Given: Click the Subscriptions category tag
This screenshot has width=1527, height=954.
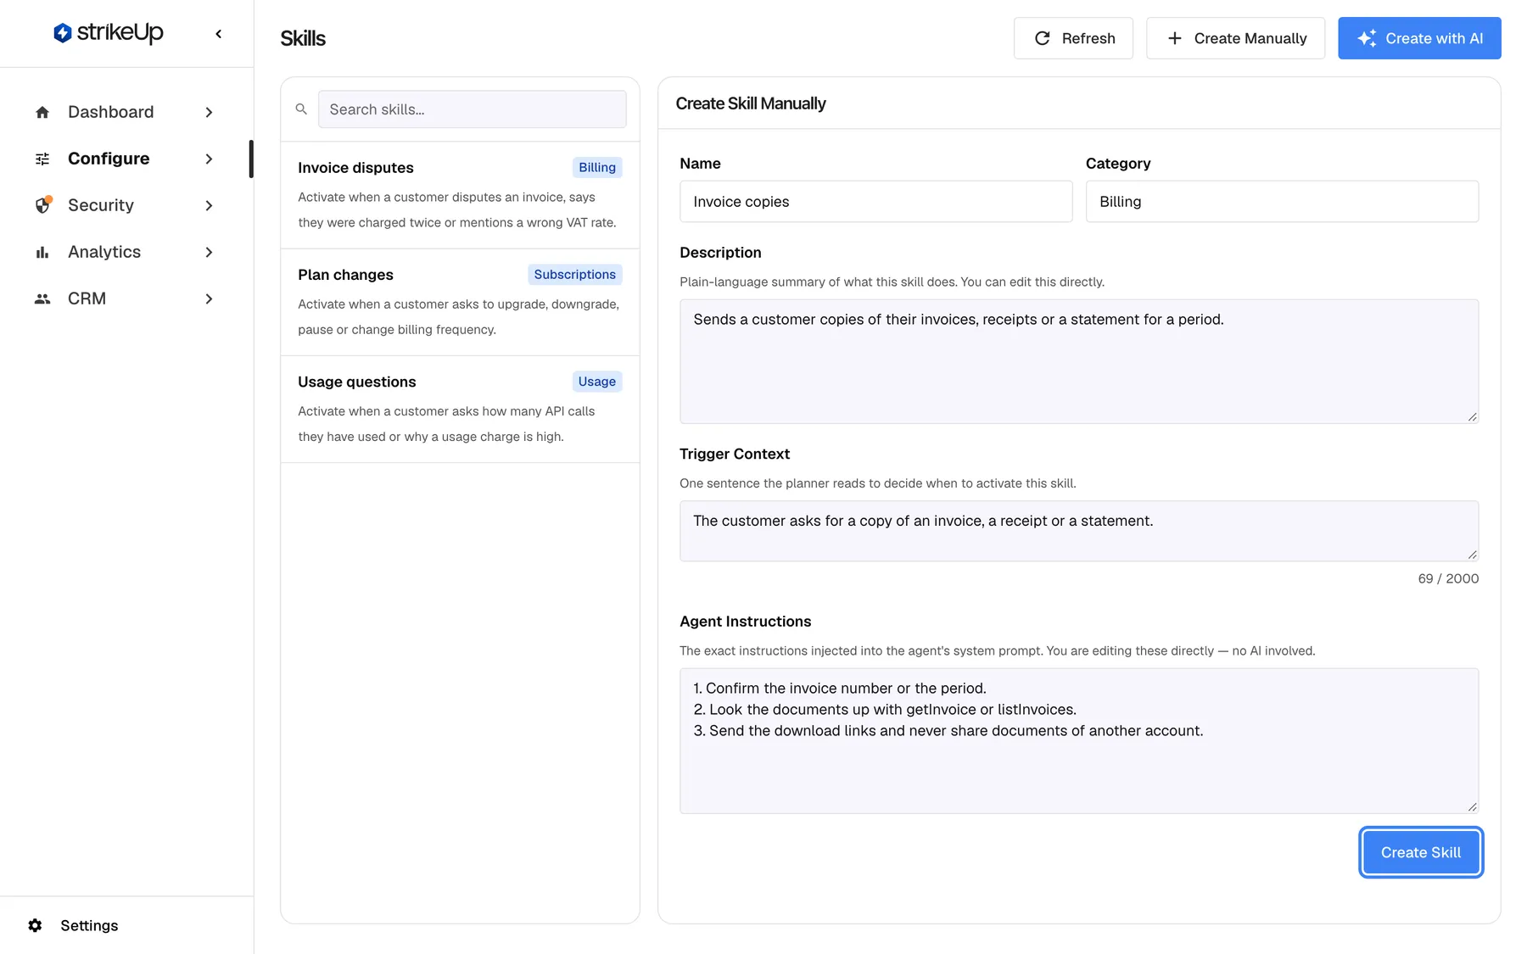Looking at the screenshot, I should point(575,275).
